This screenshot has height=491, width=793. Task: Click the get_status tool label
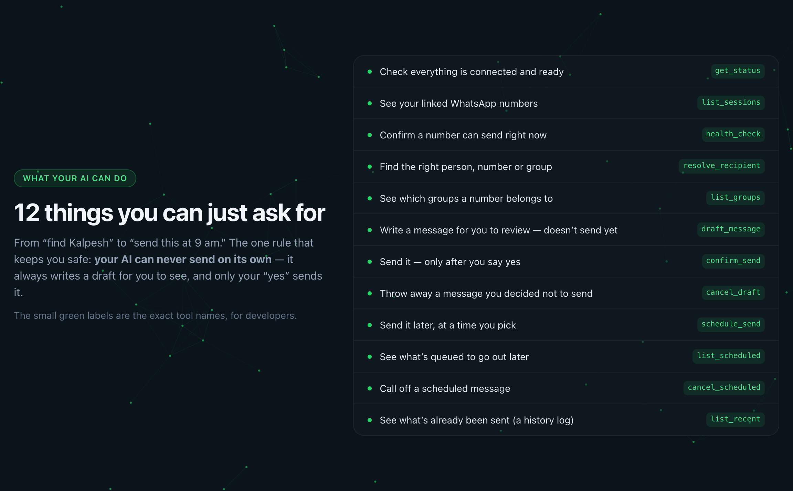[x=738, y=71]
